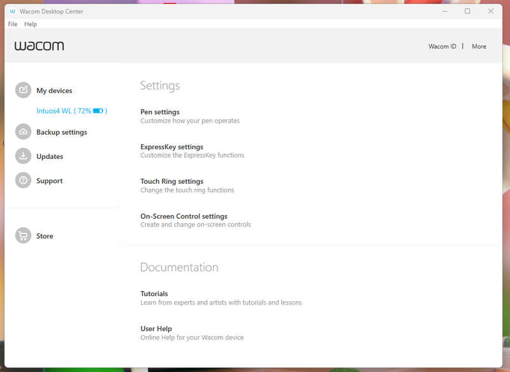Click the Support question mark icon
510x372 pixels.
coord(23,181)
